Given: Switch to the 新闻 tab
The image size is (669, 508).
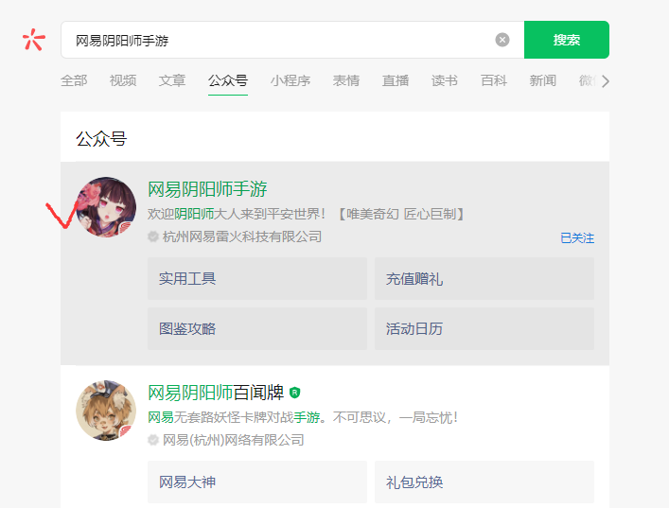Looking at the screenshot, I should click(543, 80).
